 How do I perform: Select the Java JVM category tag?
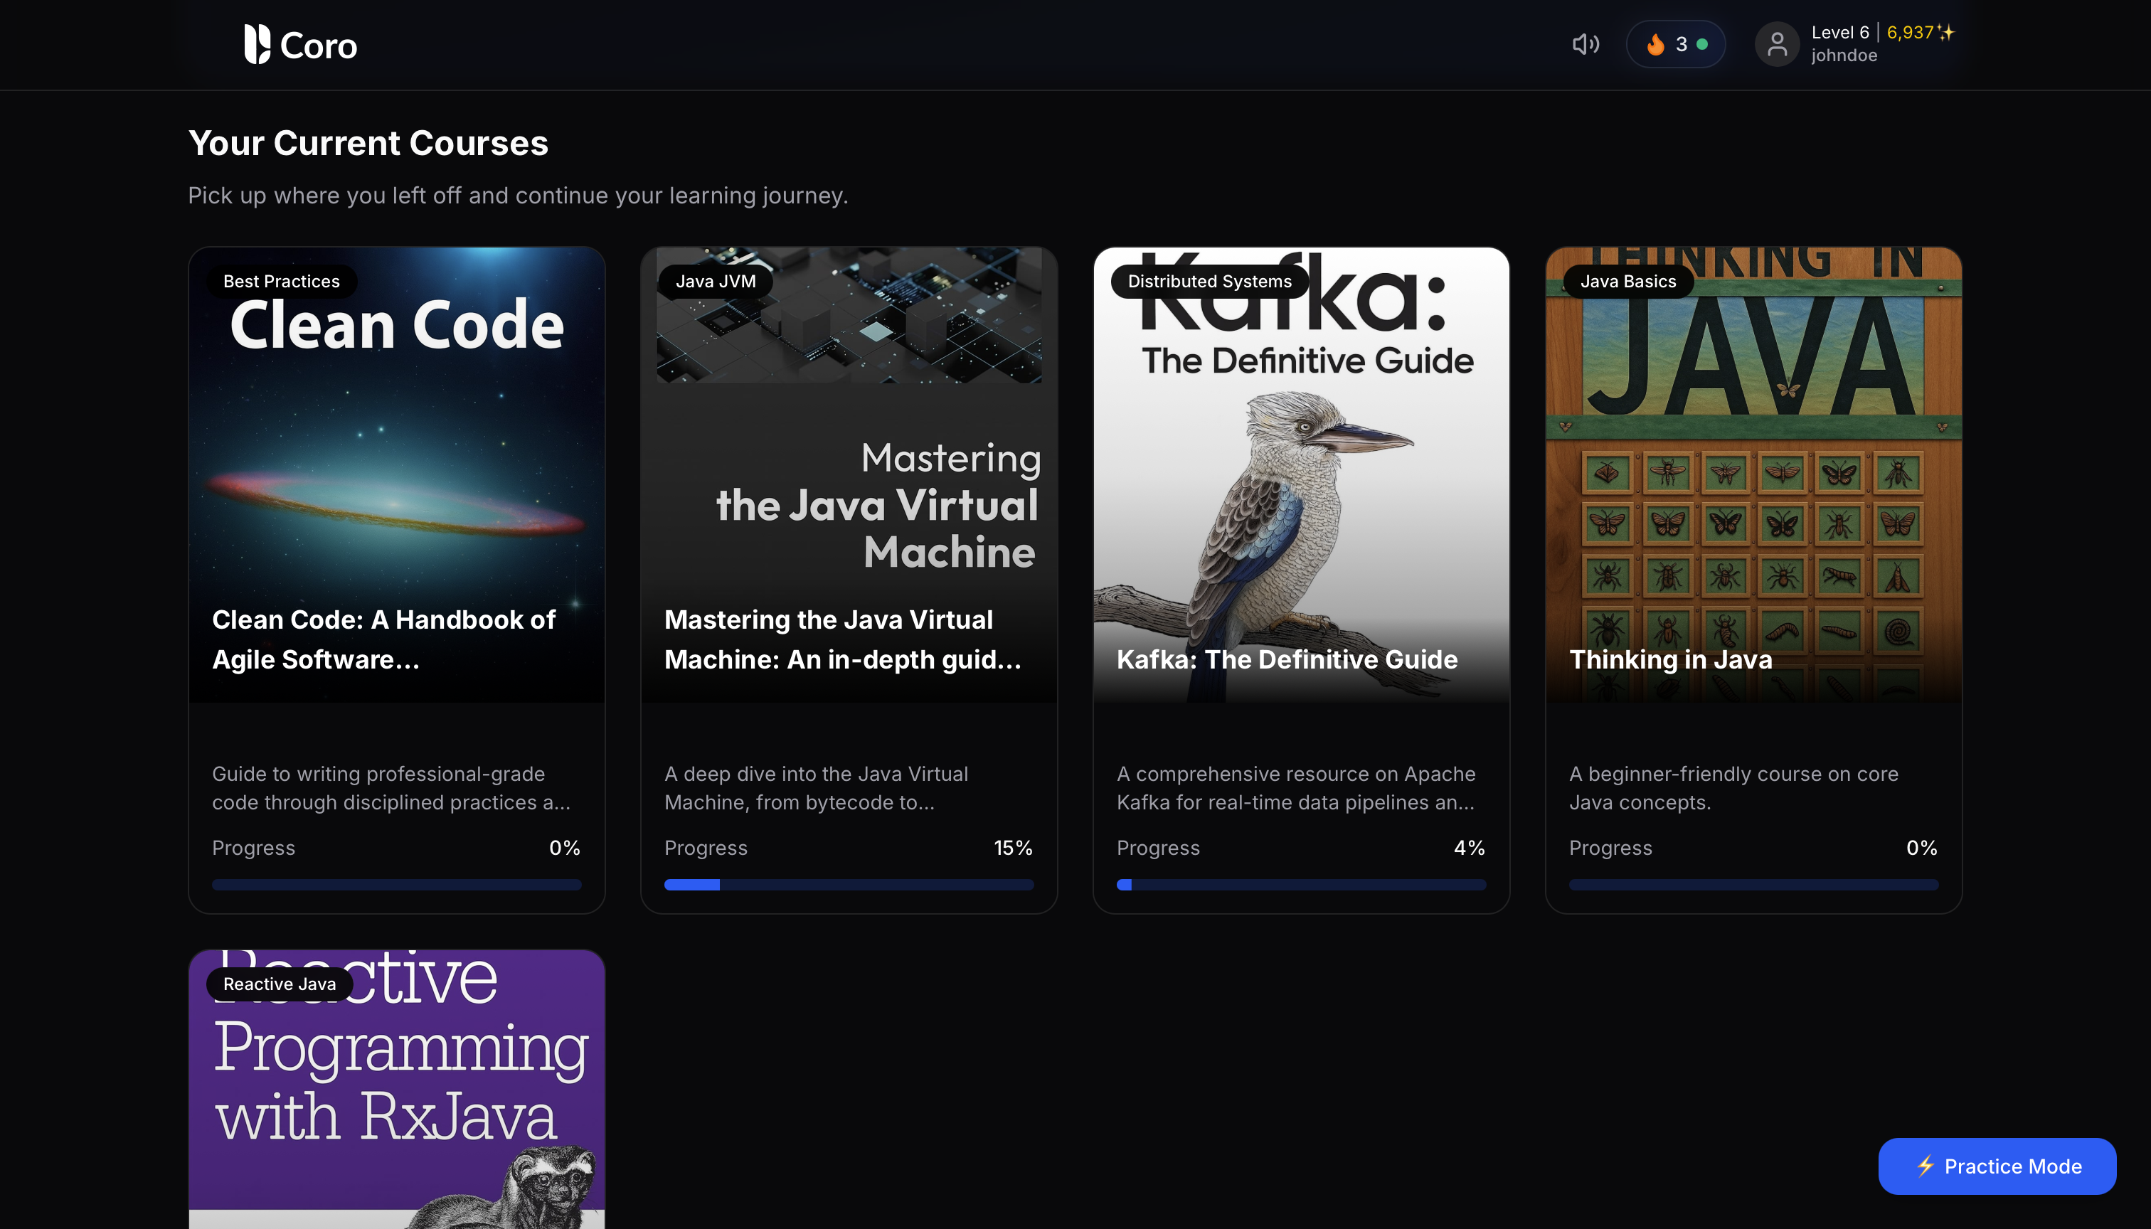click(x=715, y=281)
